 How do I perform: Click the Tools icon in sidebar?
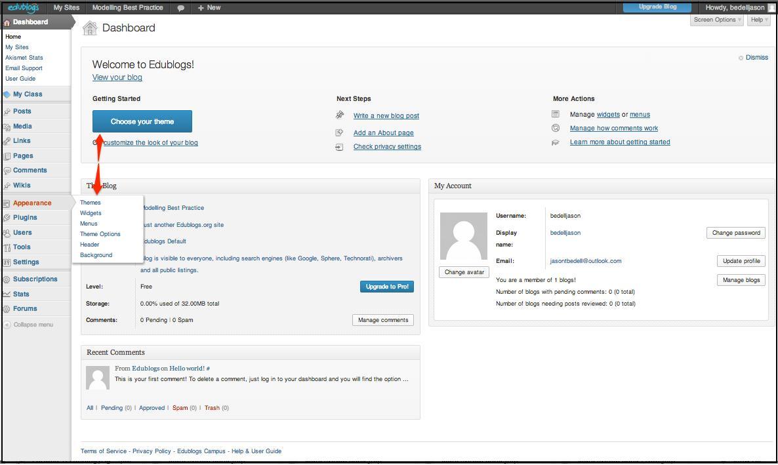pos(7,248)
